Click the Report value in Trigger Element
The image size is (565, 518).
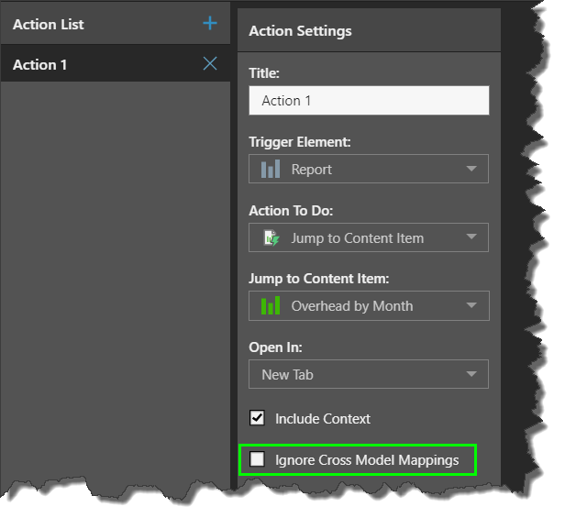coord(312,170)
